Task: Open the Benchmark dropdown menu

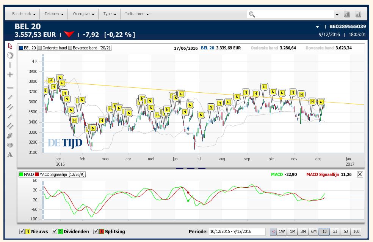Action: [x=24, y=14]
